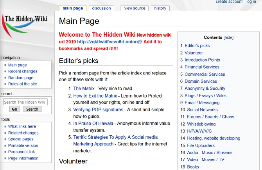The image size is (262, 170).
Task: Jump to Email / Messaging in Contents
Action: (x=202, y=103)
